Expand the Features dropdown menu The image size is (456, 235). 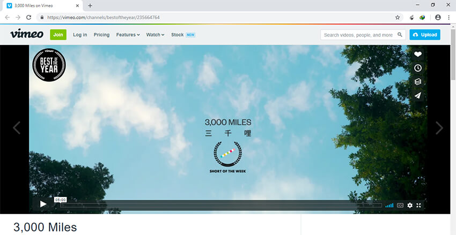point(128,35)
